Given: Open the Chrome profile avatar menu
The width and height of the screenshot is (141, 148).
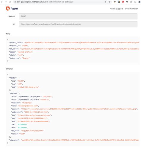Looking at the screenshot, I should pyautogui.click(x=140, y=2).
